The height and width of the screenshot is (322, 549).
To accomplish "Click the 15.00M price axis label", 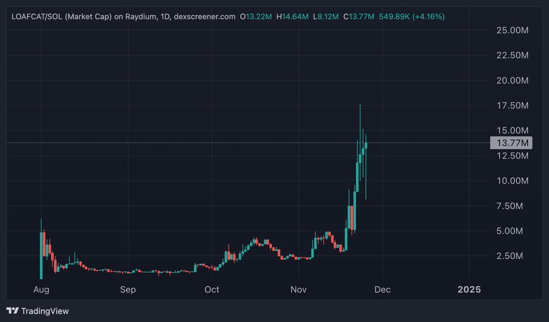I will pyautogui.click(x=512, y=131).
